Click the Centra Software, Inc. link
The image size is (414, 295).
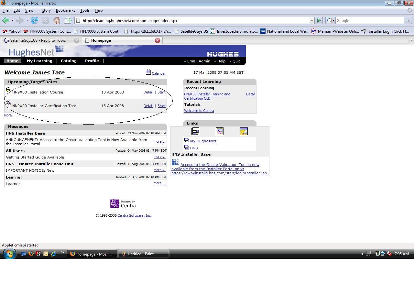[x=134, y=215]
